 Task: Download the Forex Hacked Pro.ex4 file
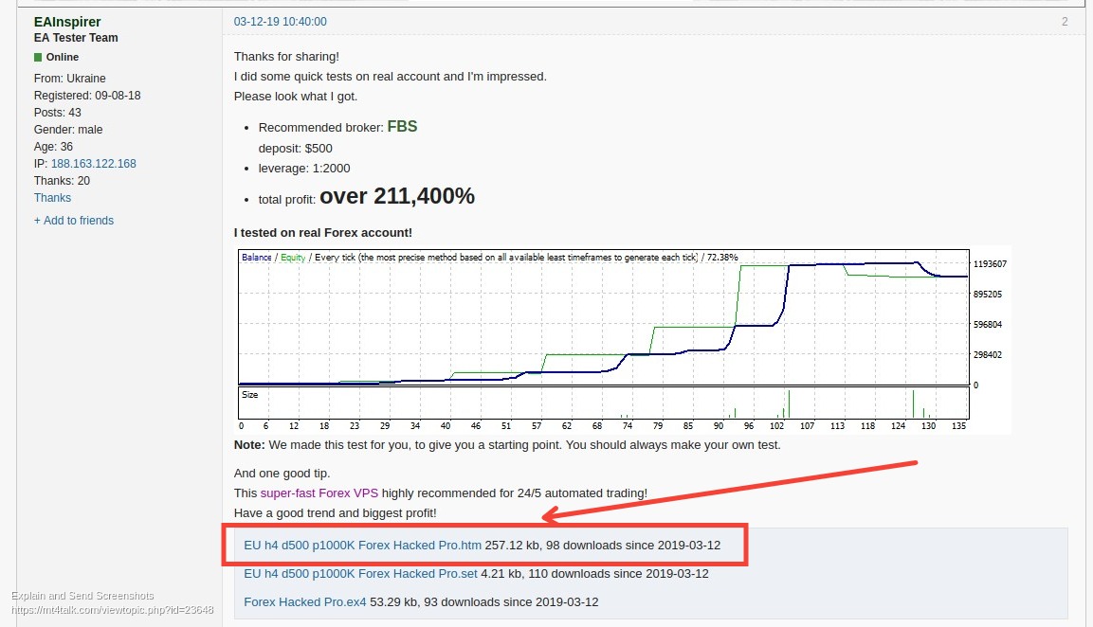pos(304,602)
